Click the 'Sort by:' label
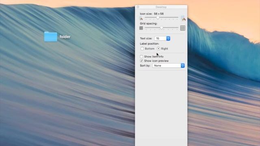This screenshot has width=260, height=146. click(145, 66)
